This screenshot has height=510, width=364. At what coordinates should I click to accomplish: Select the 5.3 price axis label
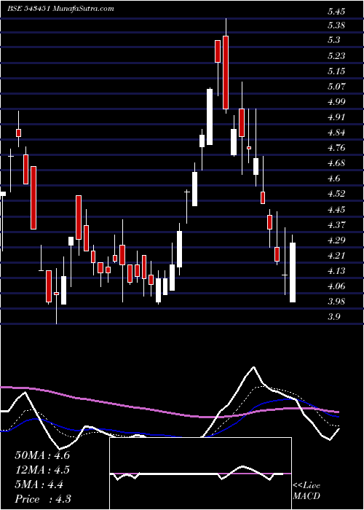[334, 40]
